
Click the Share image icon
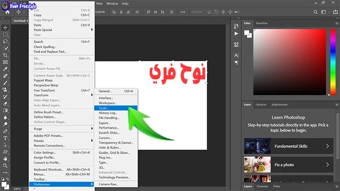[335, 12]
